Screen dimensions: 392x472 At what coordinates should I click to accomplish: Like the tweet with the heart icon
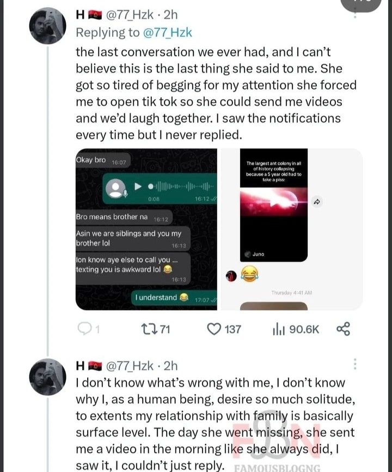point(215,329)
